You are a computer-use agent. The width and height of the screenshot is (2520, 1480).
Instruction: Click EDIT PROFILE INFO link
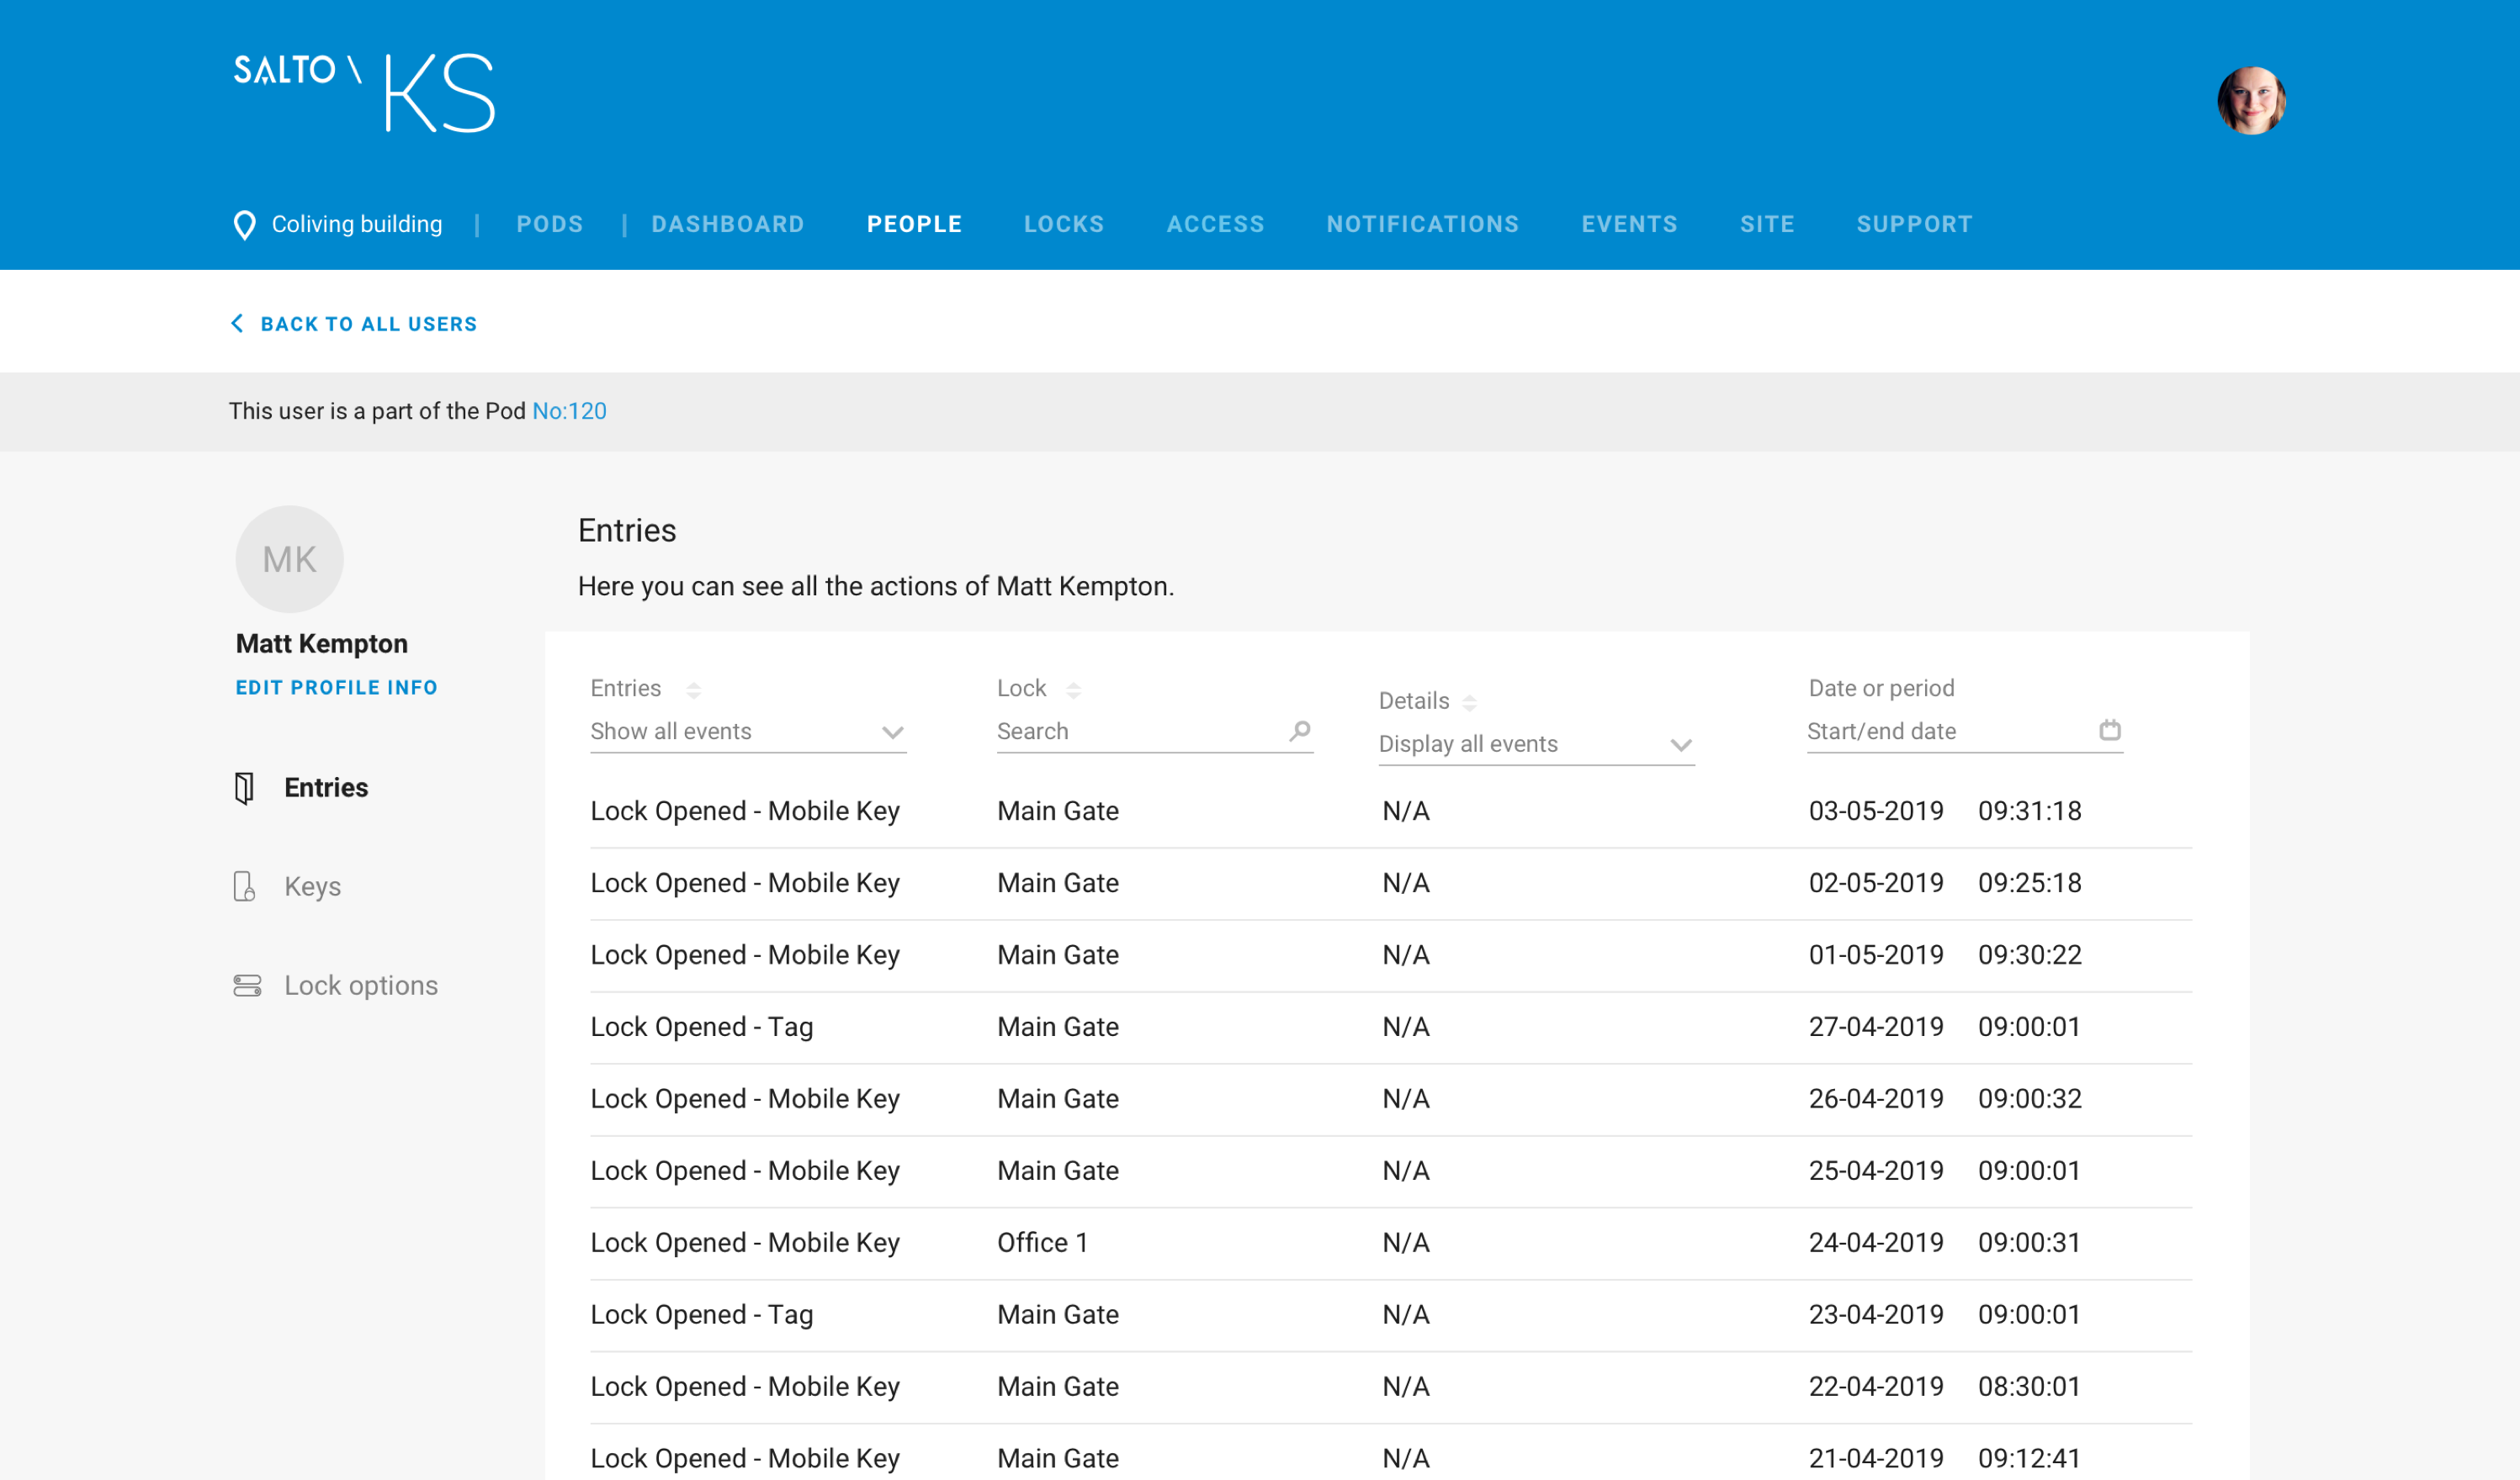tap(336, 688)
